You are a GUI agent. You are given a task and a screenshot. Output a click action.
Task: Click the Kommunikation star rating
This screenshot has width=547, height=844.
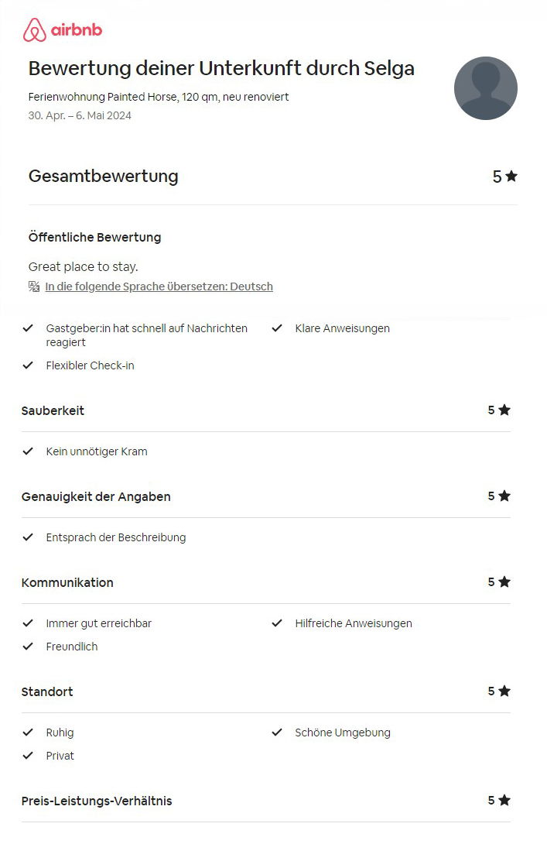pyautogui.click(x=498, y=582)
